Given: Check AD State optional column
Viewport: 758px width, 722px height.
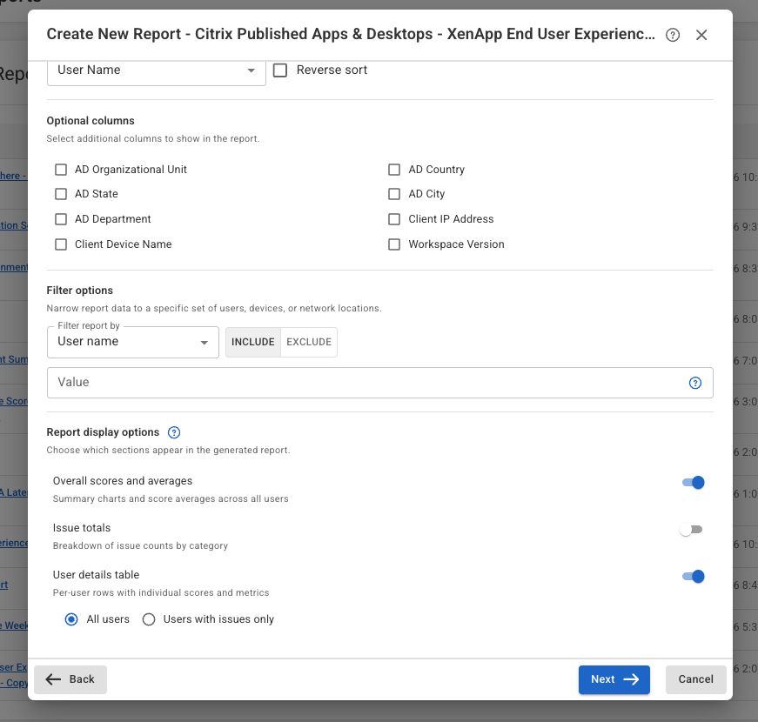Looking at the screenshot, I should tap(61, 194).
